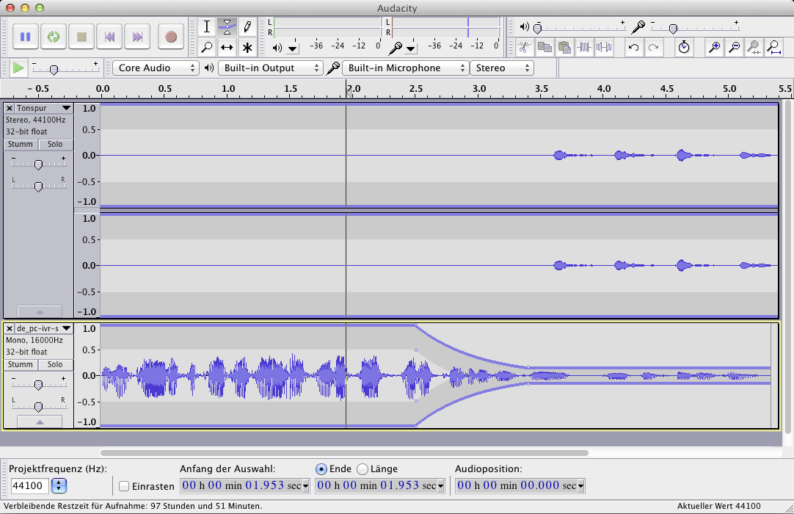This screenshot has height=514, width=794.
Task: Click the Zoom In magnifier icon
Action: [x=714, y=47]
